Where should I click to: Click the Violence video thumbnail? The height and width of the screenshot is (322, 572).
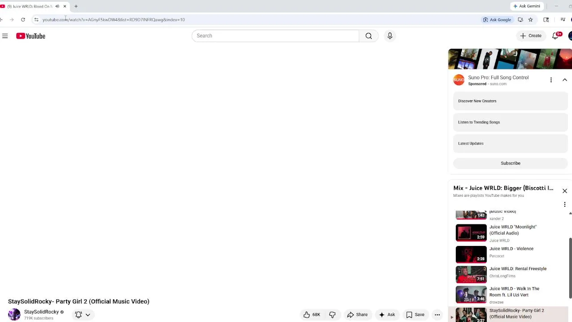click(471, 254)
